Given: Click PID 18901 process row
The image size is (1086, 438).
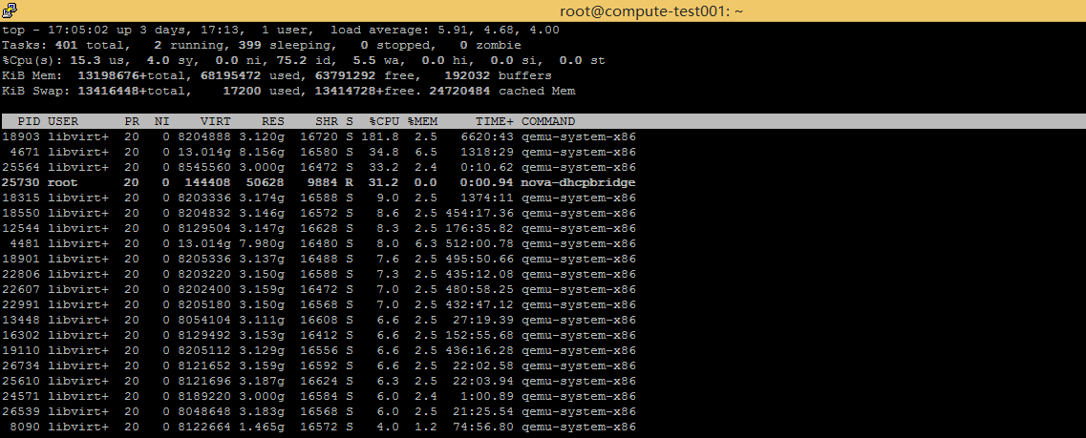Looking at the screenshot, I should tap(319, 259).
